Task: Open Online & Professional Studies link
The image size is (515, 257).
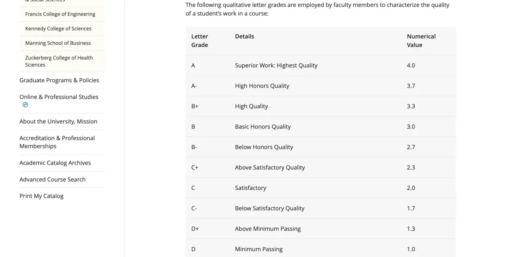Action: click(59, 97)
